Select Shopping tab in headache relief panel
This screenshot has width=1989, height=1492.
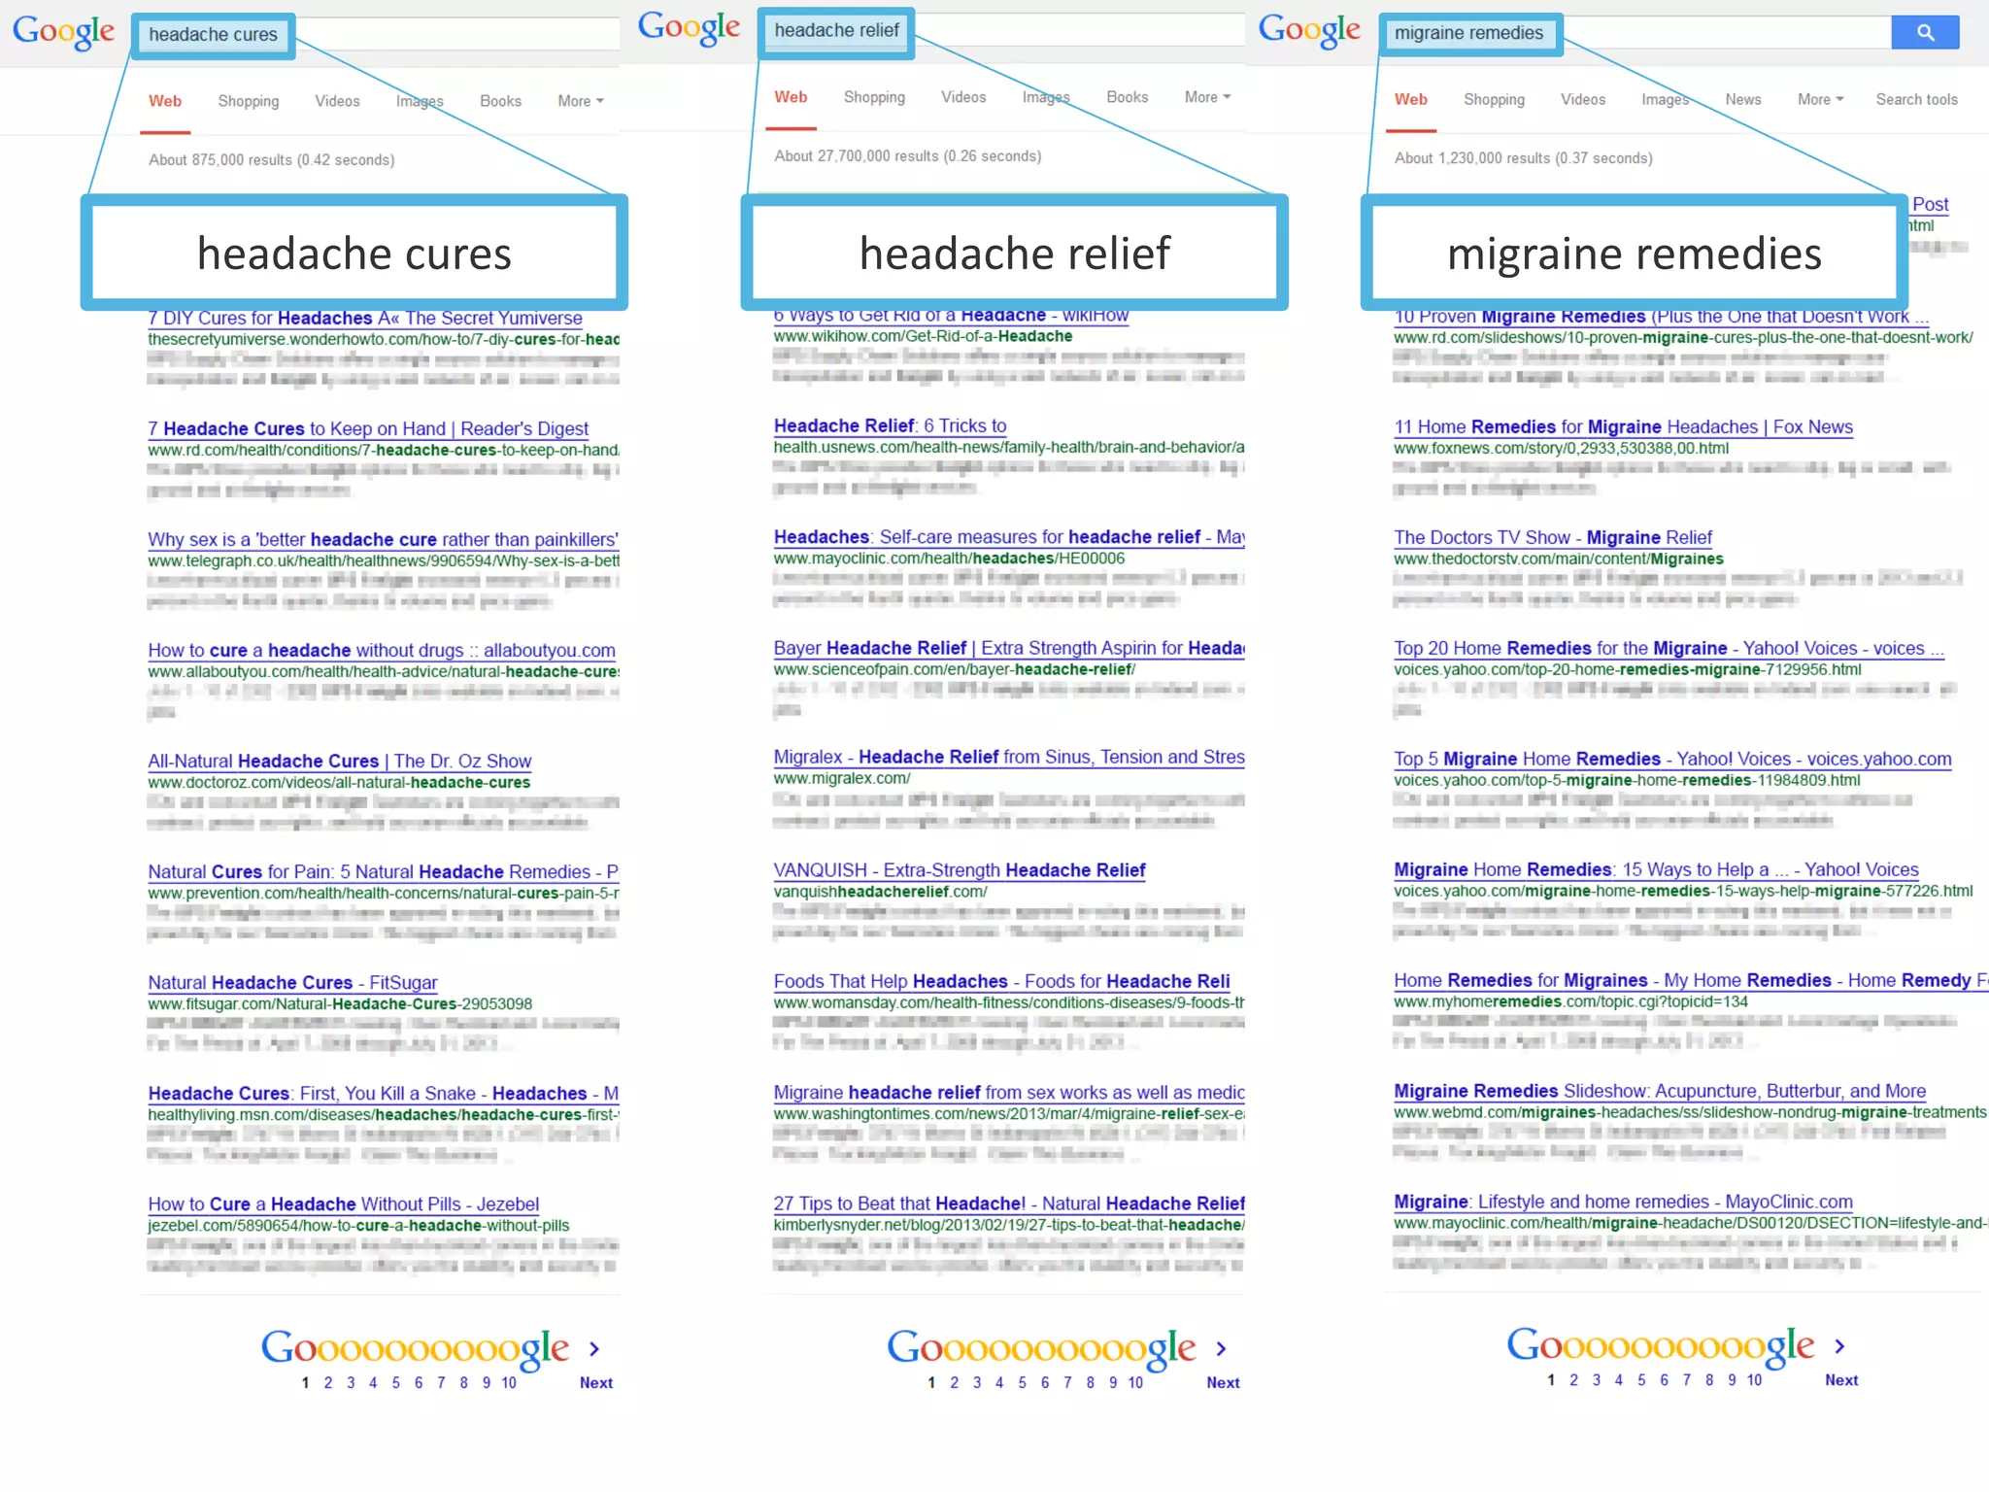(874, 97)
